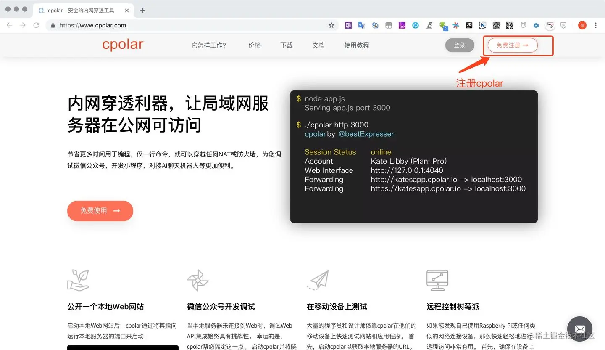Click the Kate Libby (Plan: Pro) text
This screenshot has height=350, width=605.
pos(408,161)
